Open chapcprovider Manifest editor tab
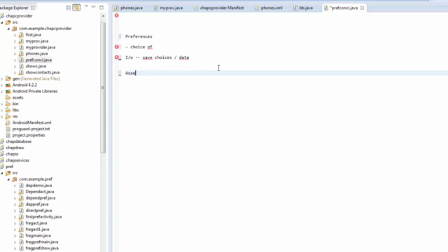 pos(219,8)
